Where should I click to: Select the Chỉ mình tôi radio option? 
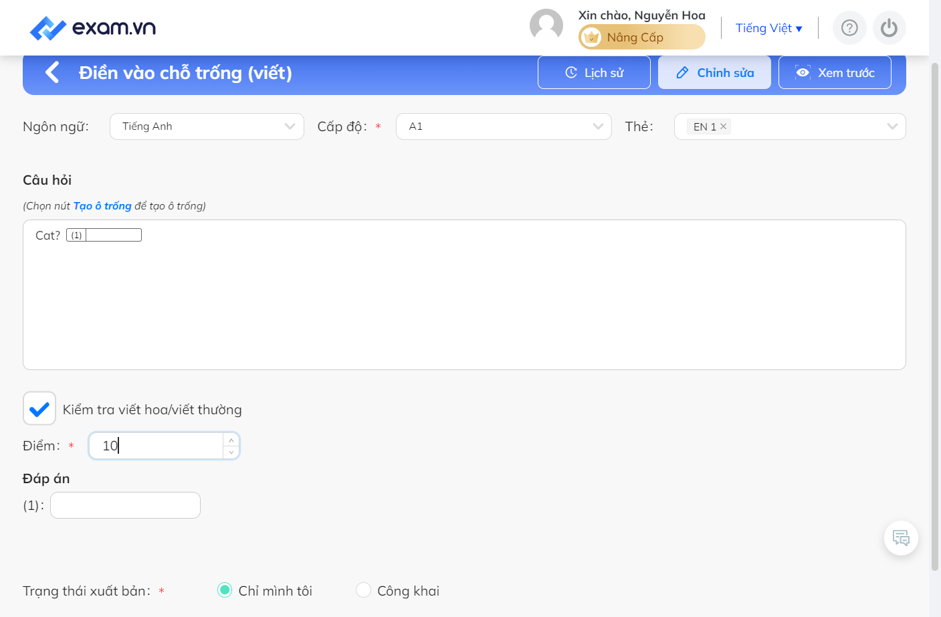point(225,590)
